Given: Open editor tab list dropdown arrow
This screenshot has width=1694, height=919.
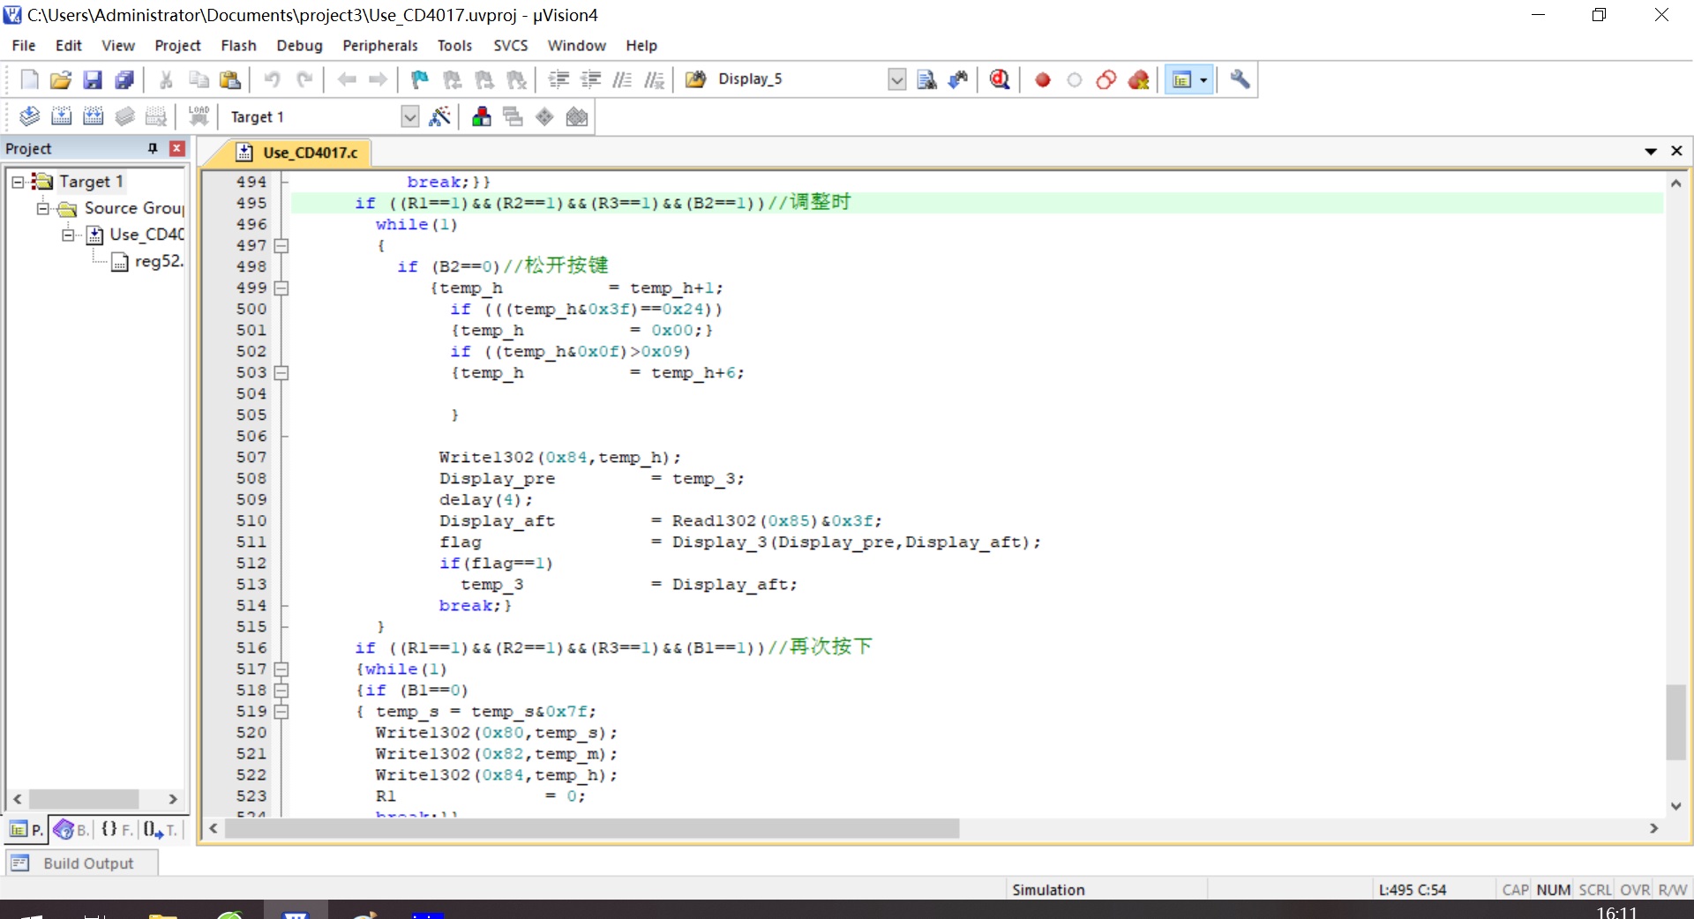Looking at the screenshot, I should tap(1651, 152).
